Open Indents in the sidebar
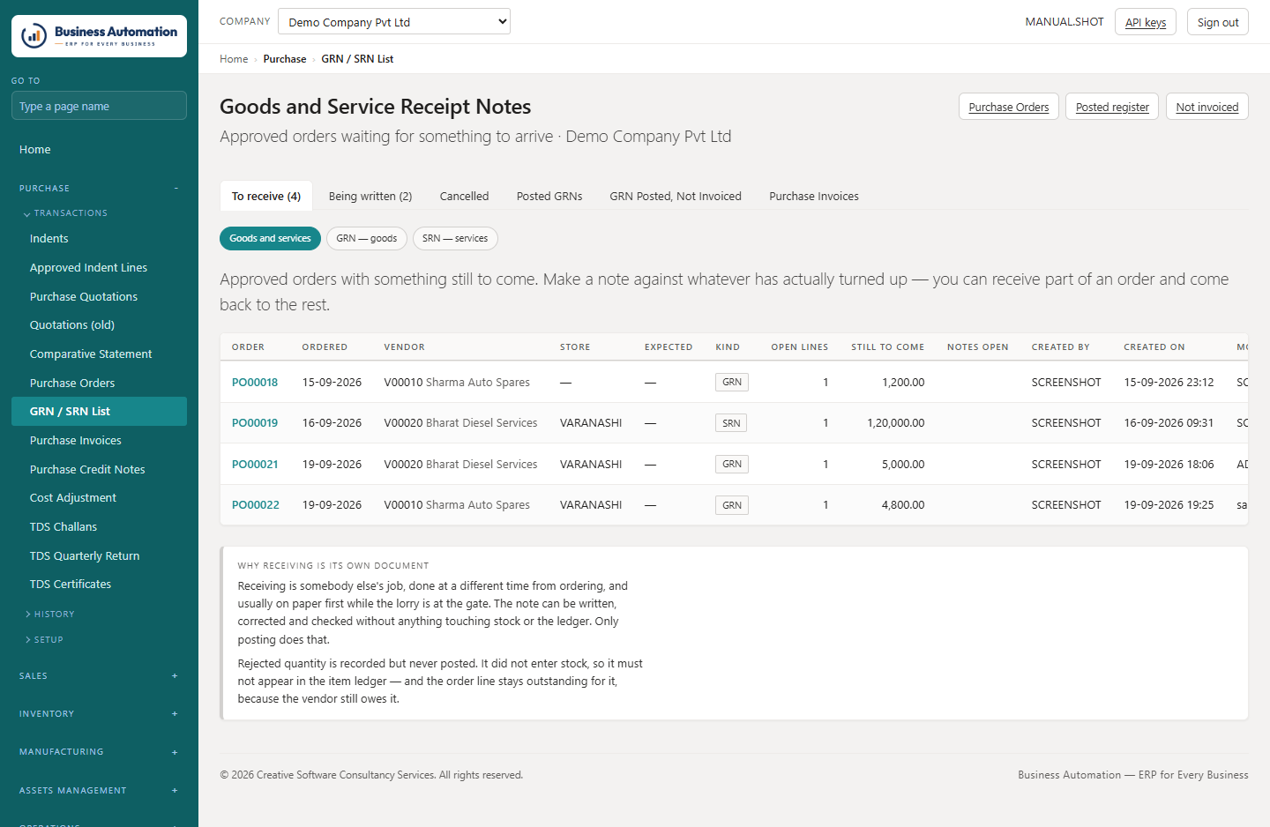The width and height of the screenshot is (1270, 827). click(x=99, y=239)
